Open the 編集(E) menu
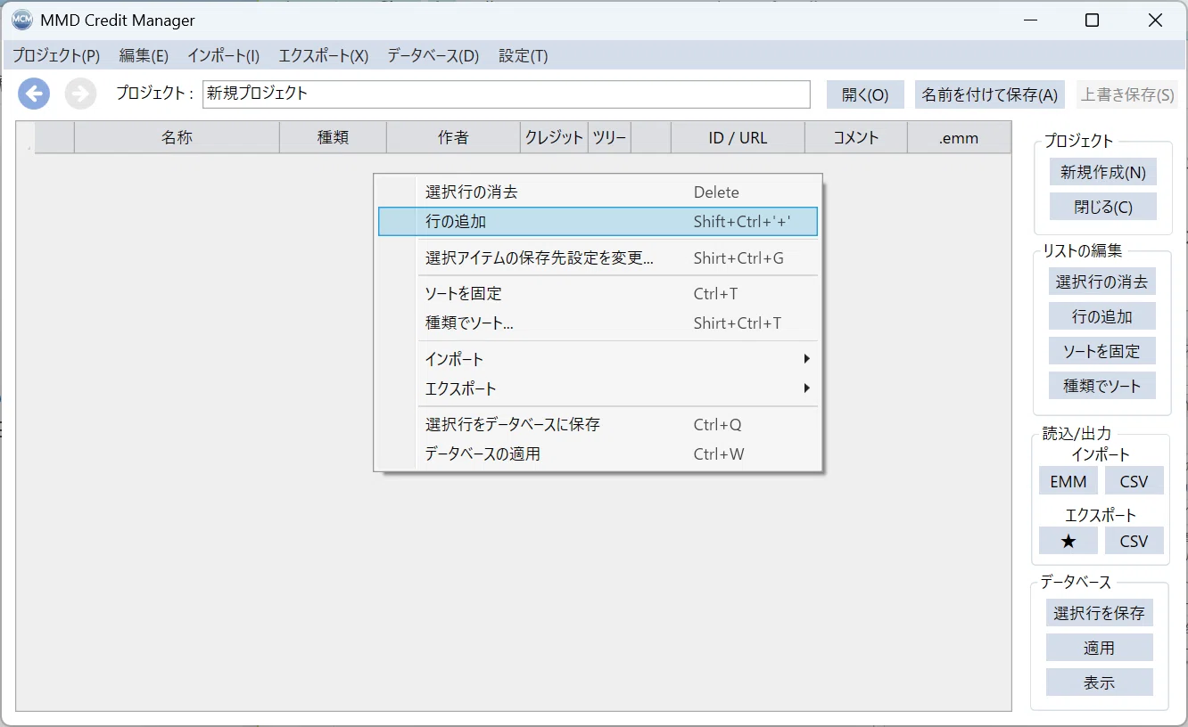This screenshot has width=1188, height=727. point(144,56)
